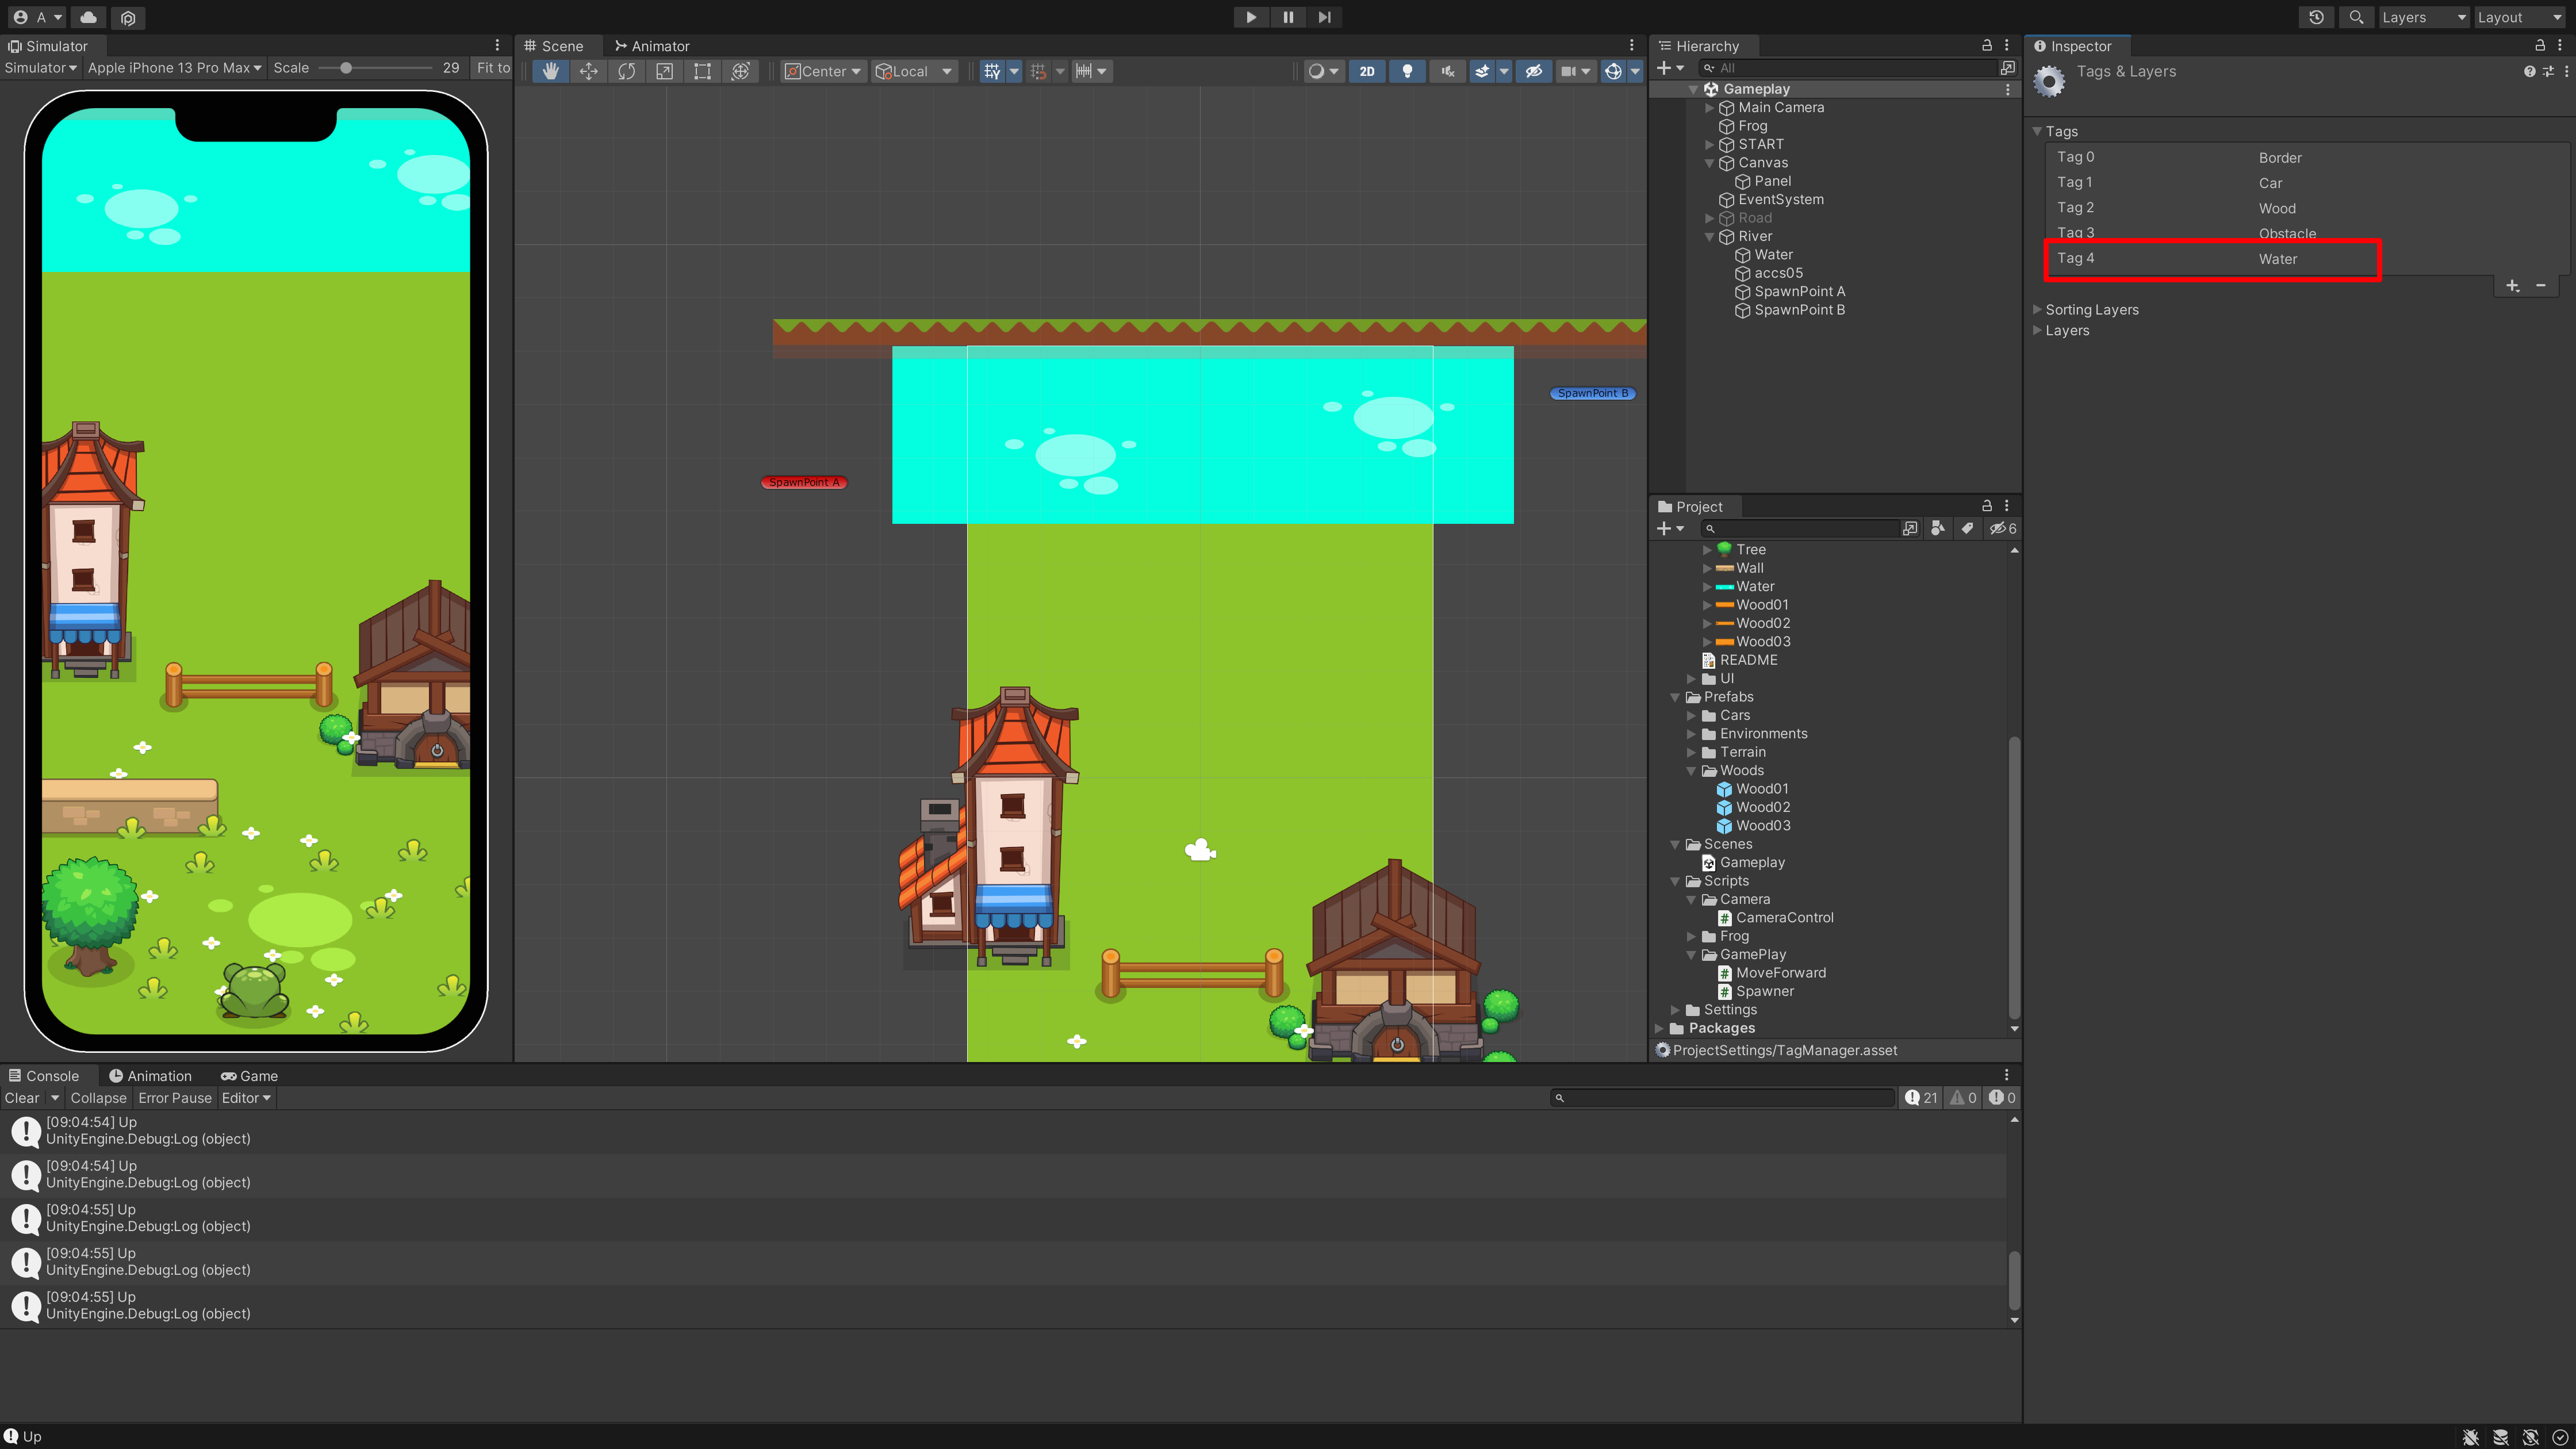Open the Unity Version Control icon
Screen dimensions: 2576x1449
click(128, 17)
